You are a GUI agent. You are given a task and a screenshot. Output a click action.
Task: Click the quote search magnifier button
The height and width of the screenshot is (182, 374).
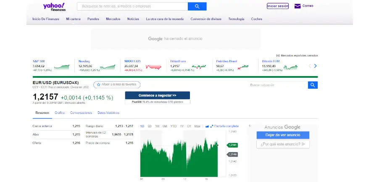pyautogui.click(x=313, y=85)
